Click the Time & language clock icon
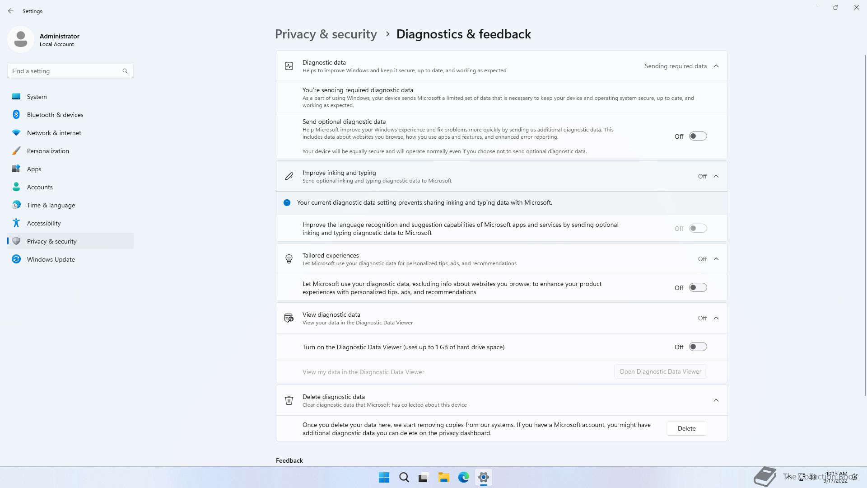This screenshot has width=867, height=488. [16, 205]
